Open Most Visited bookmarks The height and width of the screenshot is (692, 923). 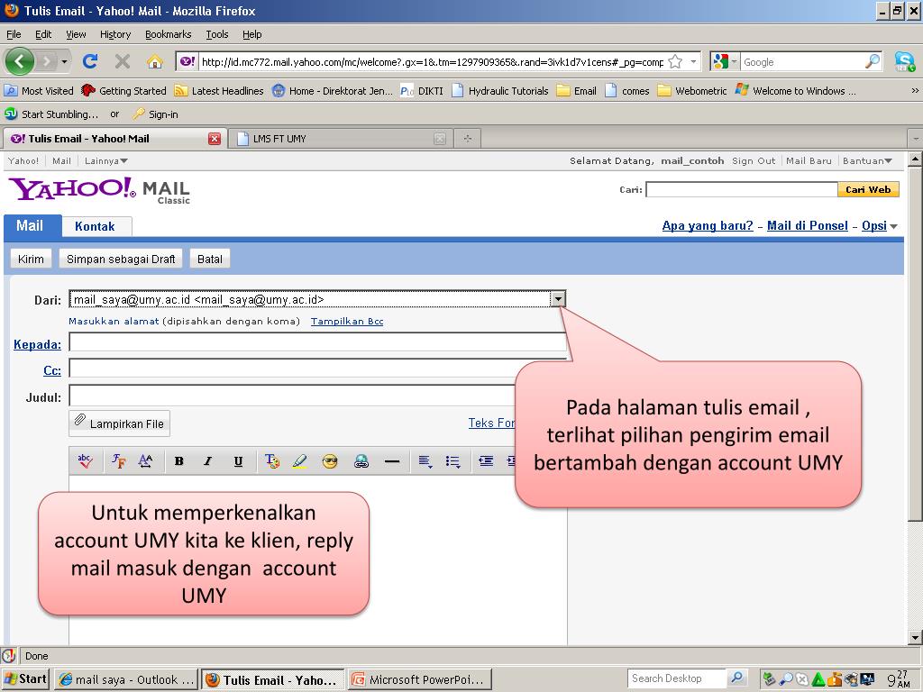coord(39,91)
